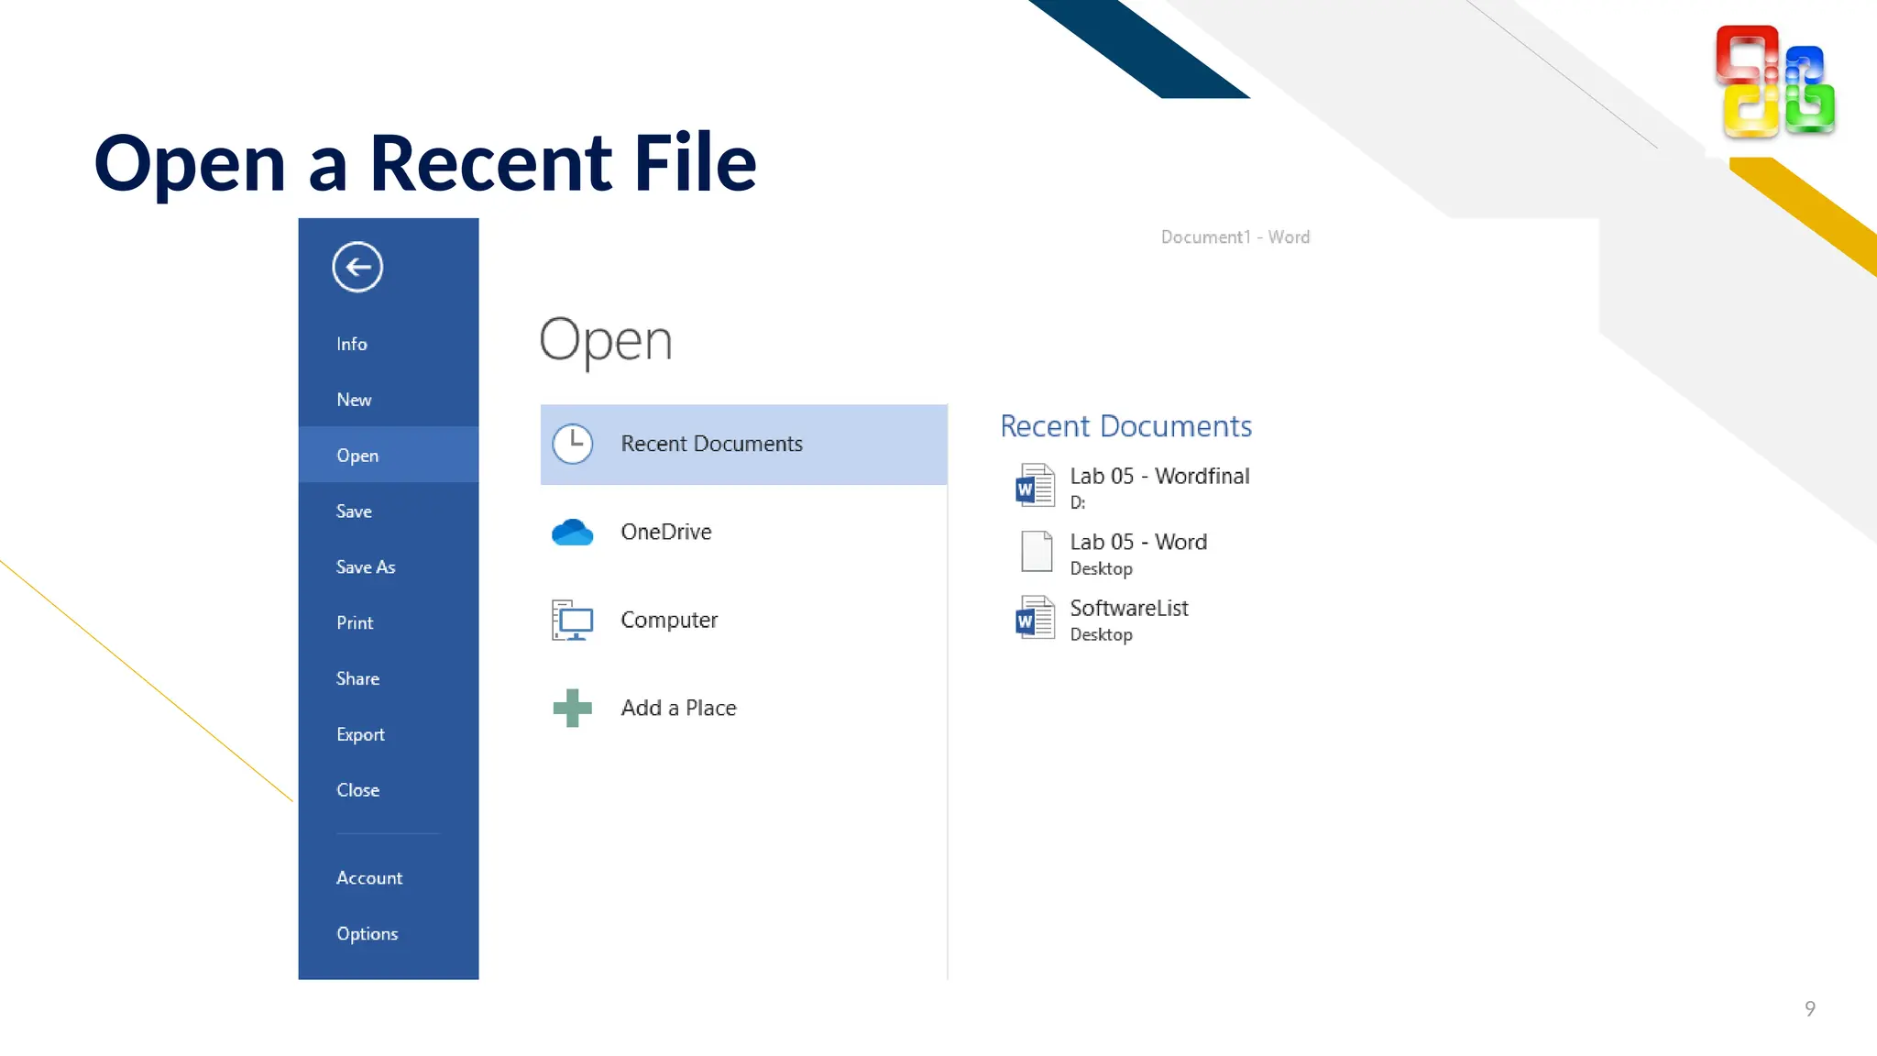This screenshot has width=1877, height=1056.
Task: Click the Recent Documents clock icon
Action: [573, 444]
